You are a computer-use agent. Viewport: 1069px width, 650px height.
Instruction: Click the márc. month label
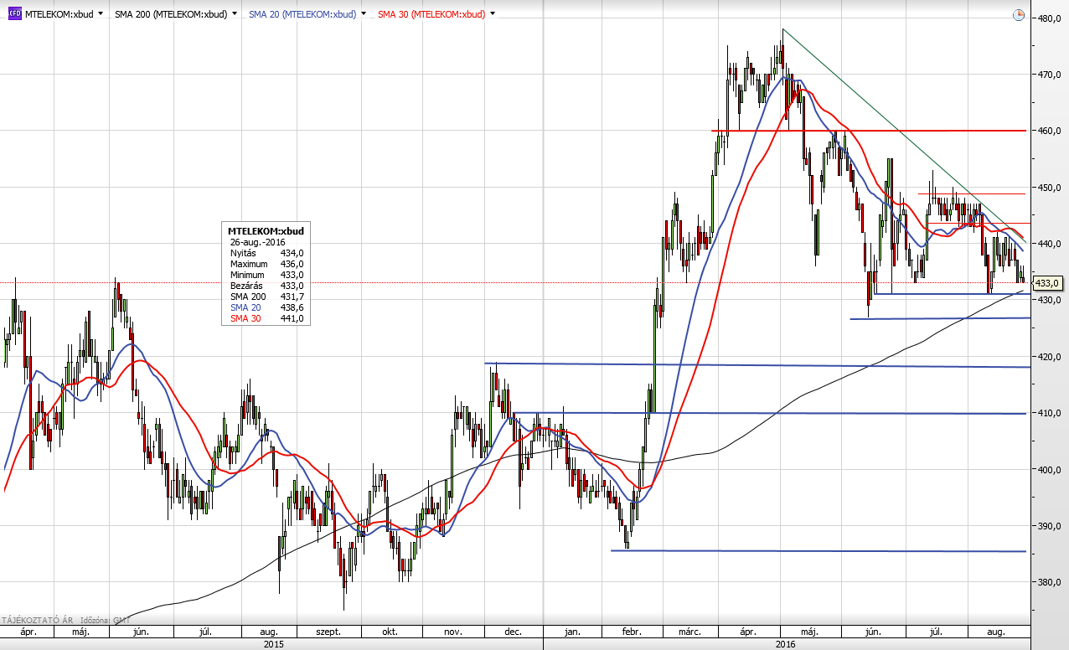[x=689, y=632]
